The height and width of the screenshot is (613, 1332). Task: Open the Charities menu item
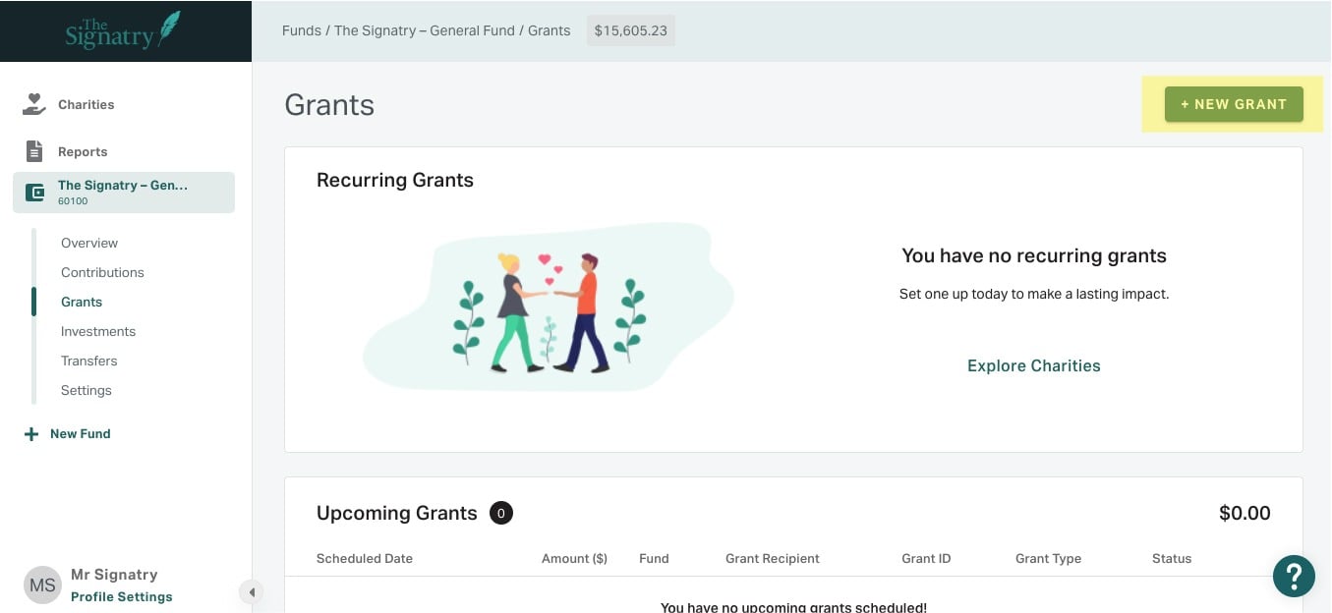pyautogui.click(x=86, y=104)
